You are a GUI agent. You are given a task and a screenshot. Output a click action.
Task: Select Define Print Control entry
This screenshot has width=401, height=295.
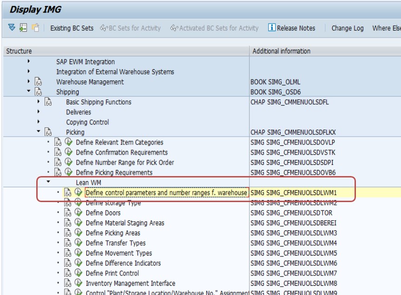[112, 273]
